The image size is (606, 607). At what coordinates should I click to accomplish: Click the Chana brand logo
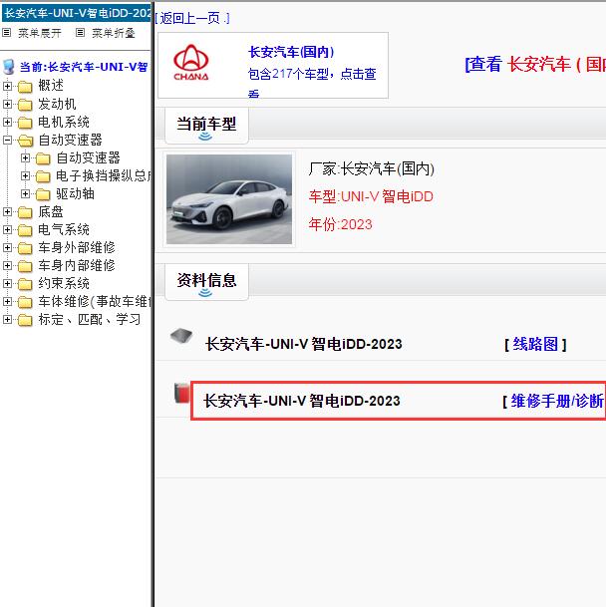191,63
